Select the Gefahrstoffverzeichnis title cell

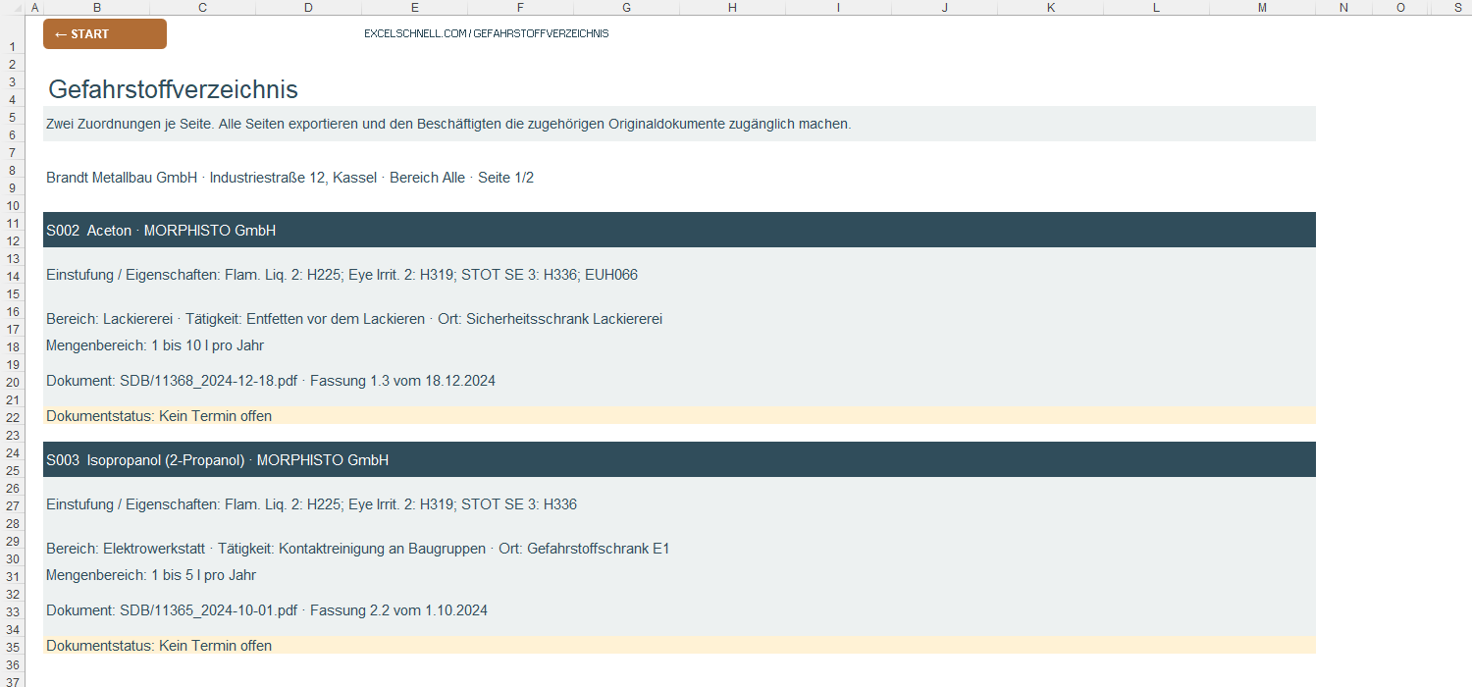pos(173,89)
